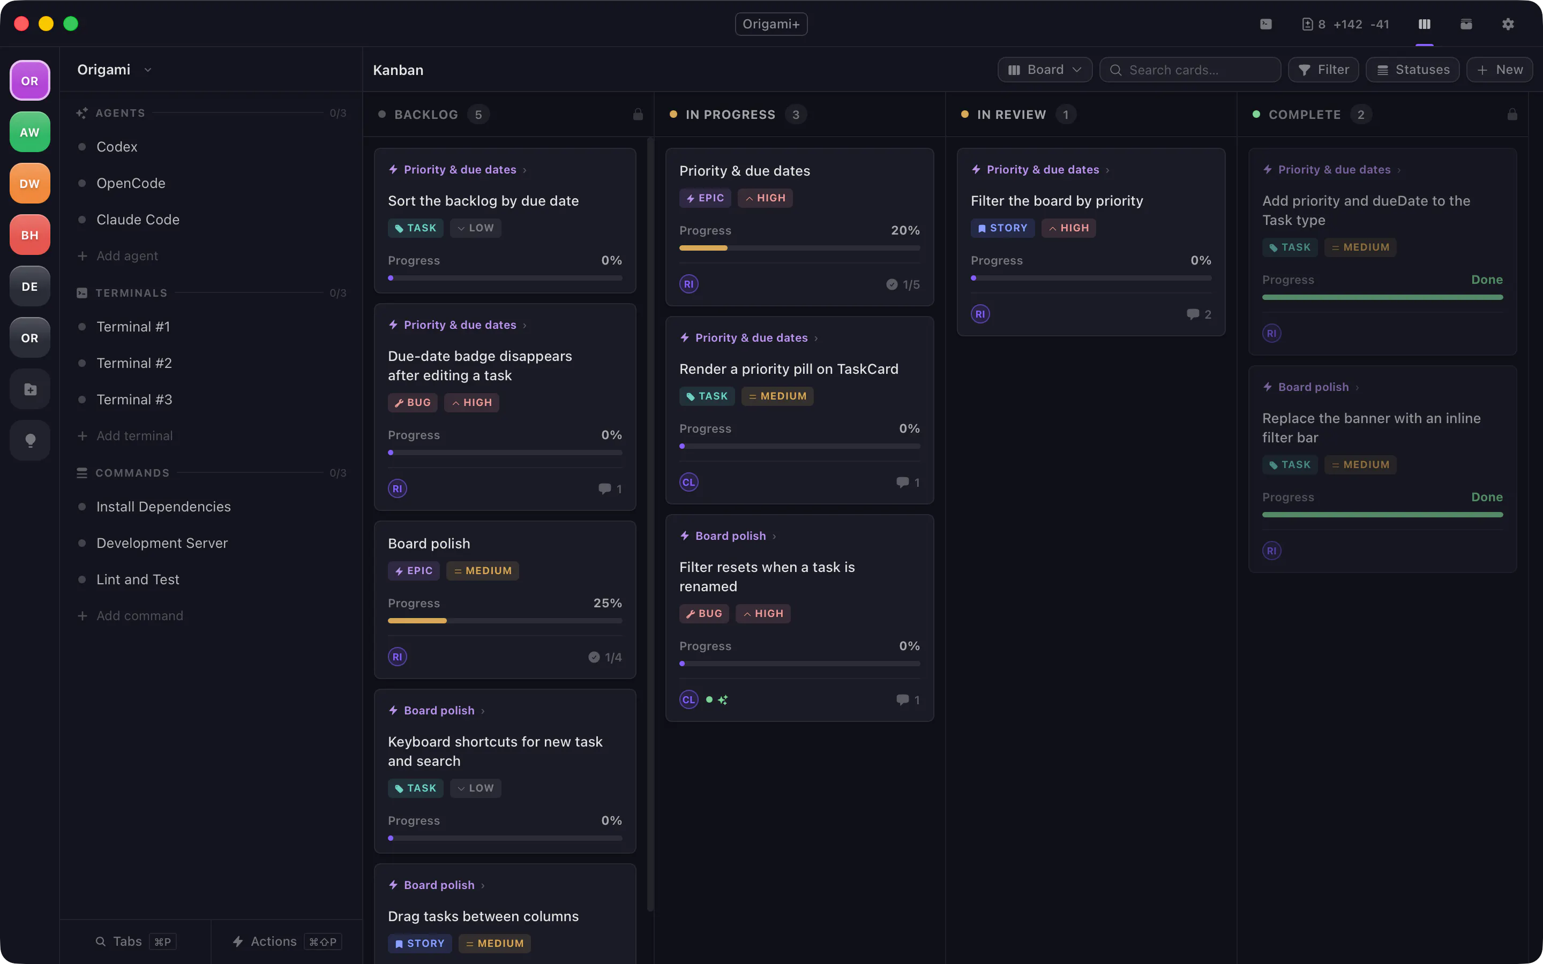Click the Statuses button
Image resolution: width=1543 pixels, height=964 pixels.
1412,70
